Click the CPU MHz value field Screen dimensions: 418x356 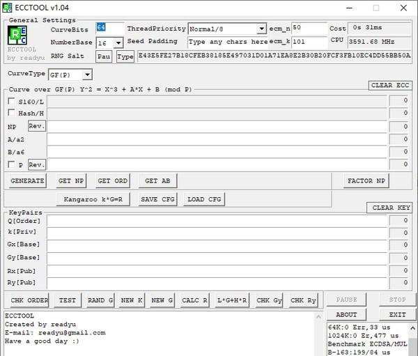click(x=380, y=42)
